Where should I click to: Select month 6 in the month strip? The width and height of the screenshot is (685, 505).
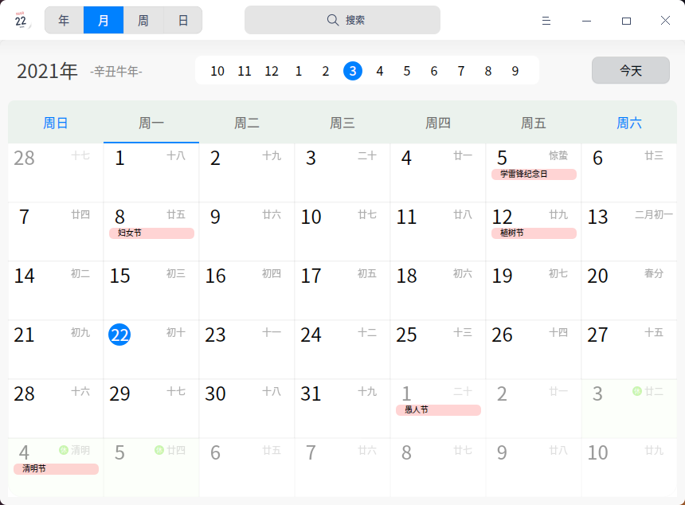coord(433,71)
